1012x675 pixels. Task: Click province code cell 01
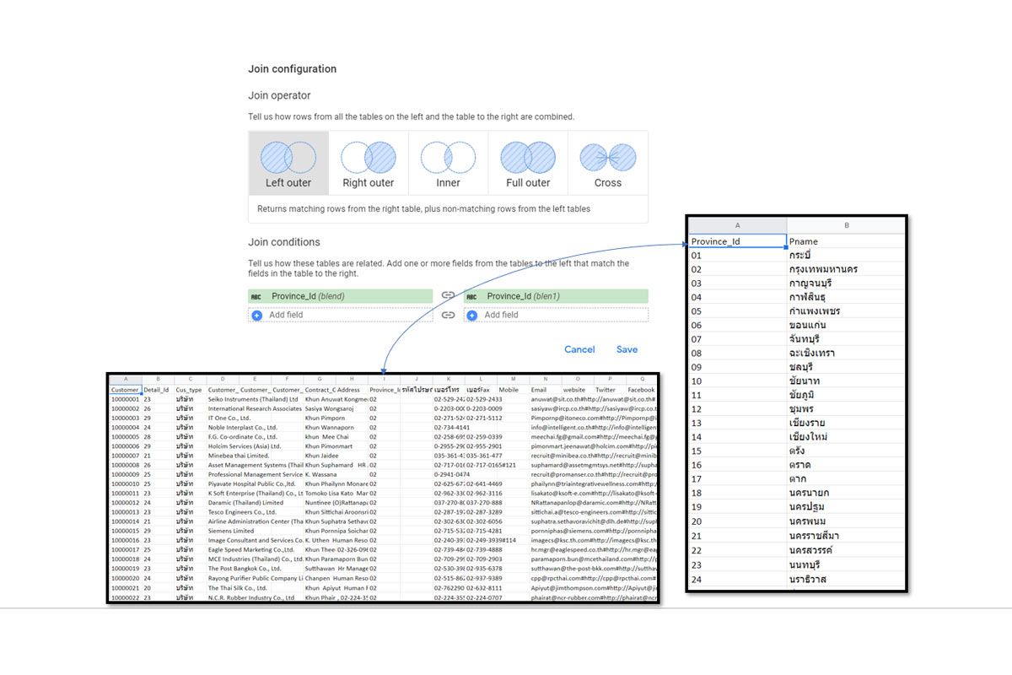(738, 256)
